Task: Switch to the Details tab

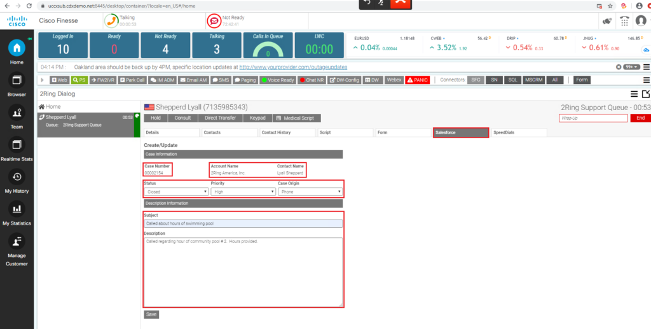Action: (x=172, y=132)
